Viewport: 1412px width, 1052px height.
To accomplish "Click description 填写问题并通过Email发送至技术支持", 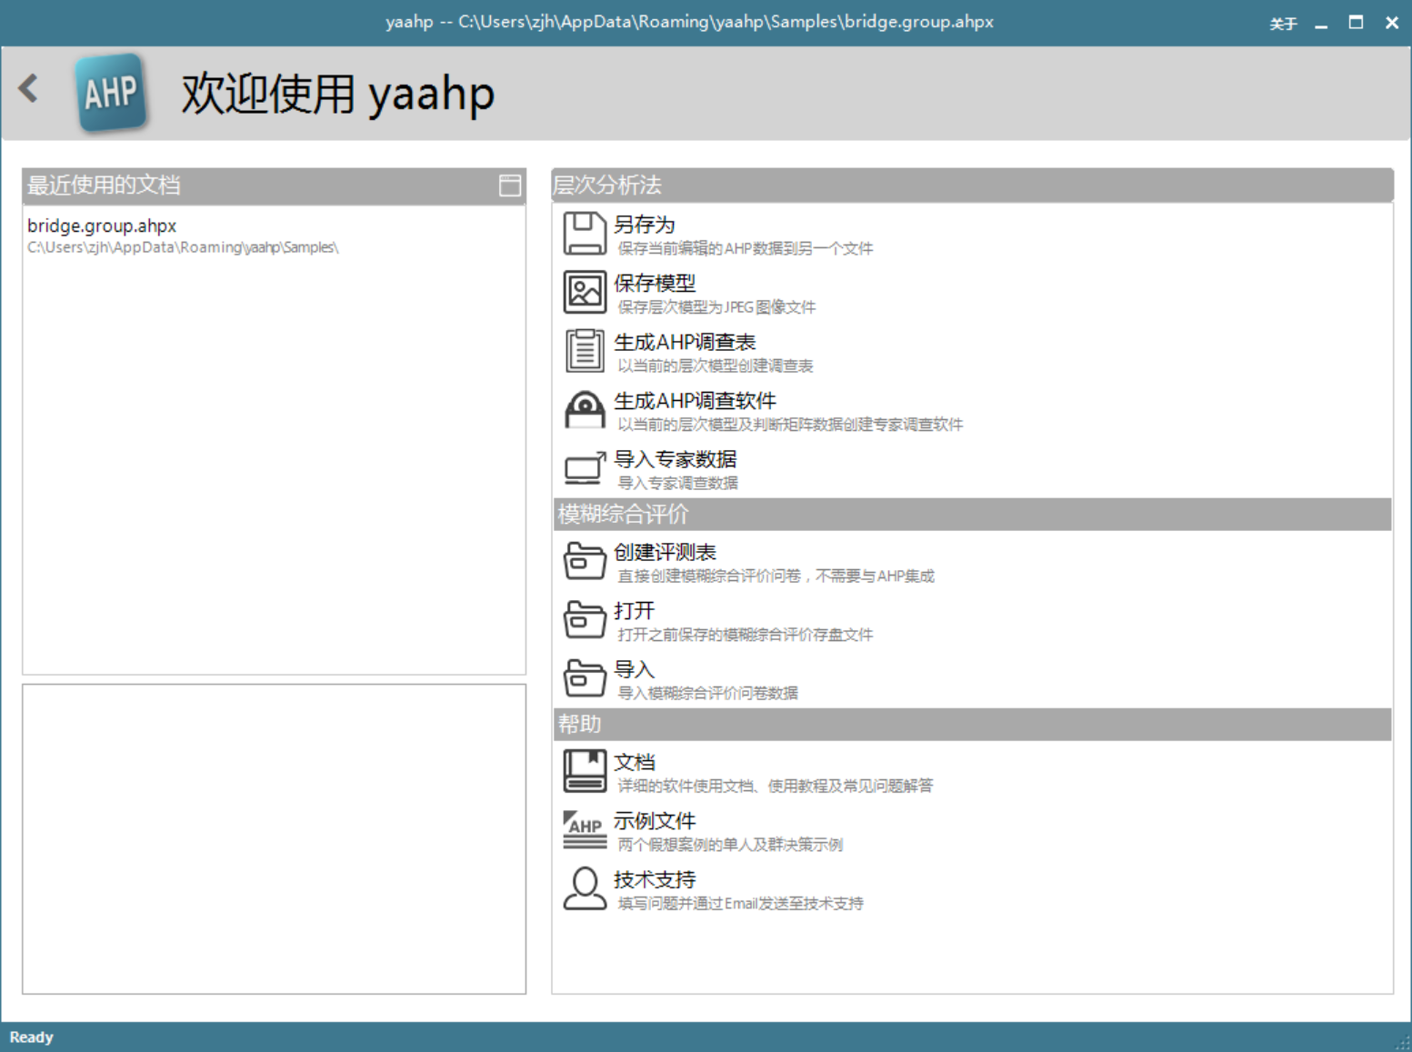I will [740, 903].
